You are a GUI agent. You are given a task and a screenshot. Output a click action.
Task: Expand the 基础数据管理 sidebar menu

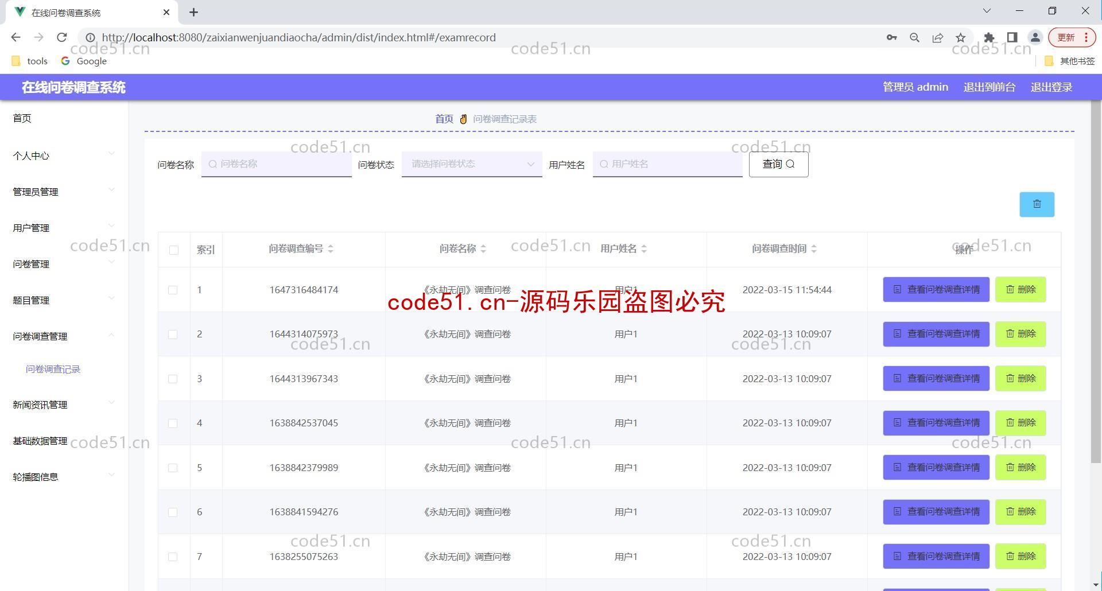(64, 441)
